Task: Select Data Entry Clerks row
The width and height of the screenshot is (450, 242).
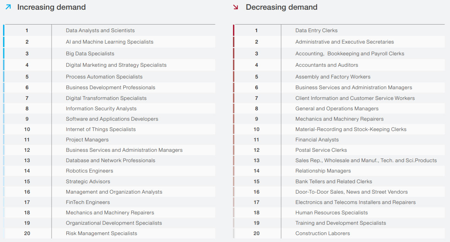Action: pyautogui.click(x=316, y=30)
